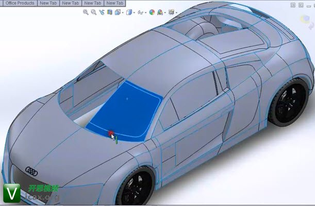The image size is (315, 206).
Task: Open Edit Appearance color wheel
Action: (x=152, y=12)
